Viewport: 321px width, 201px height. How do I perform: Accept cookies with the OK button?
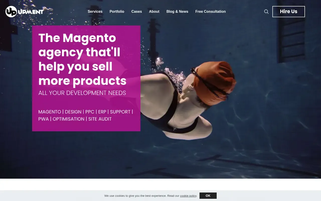(x=208, y=196)
